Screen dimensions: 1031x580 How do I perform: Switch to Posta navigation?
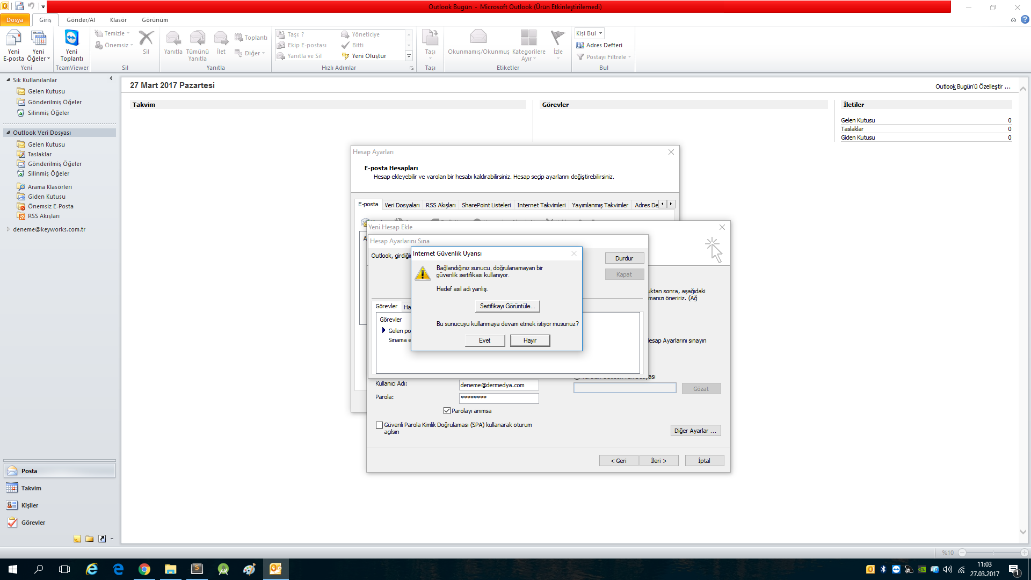(x=60, y=471)
